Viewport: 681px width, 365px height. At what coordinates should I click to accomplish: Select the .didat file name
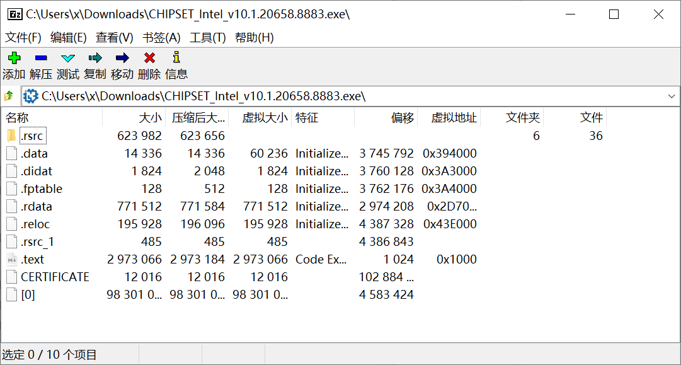tap(37, 171)
